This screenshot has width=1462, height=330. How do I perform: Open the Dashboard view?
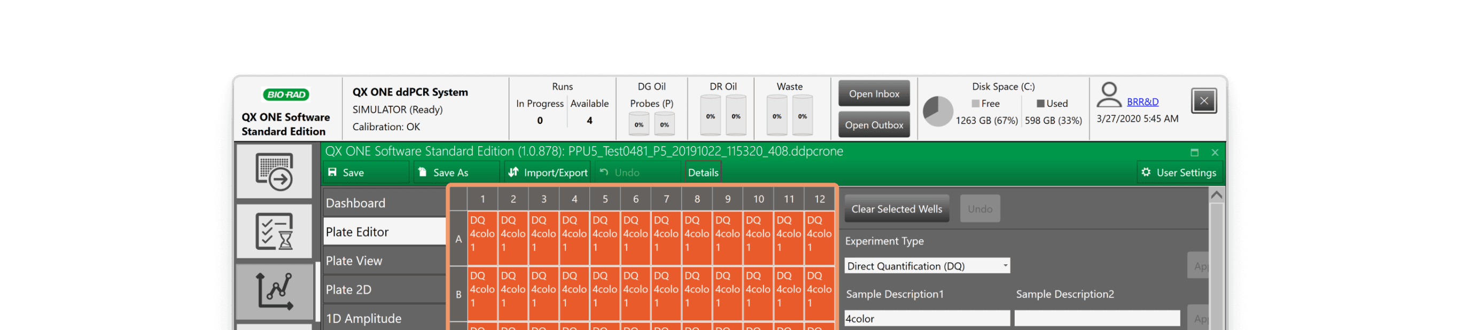pos(384,203)
